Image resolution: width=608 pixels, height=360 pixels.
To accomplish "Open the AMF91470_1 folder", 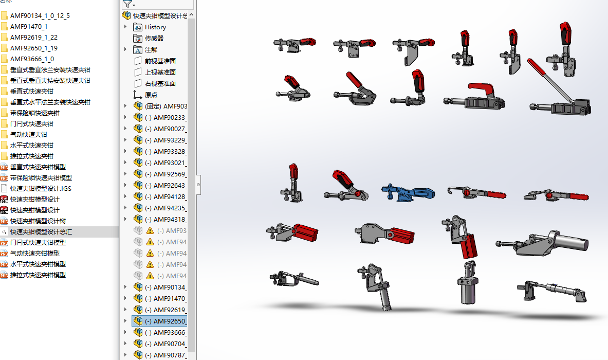I will click(x=29, y=26).
